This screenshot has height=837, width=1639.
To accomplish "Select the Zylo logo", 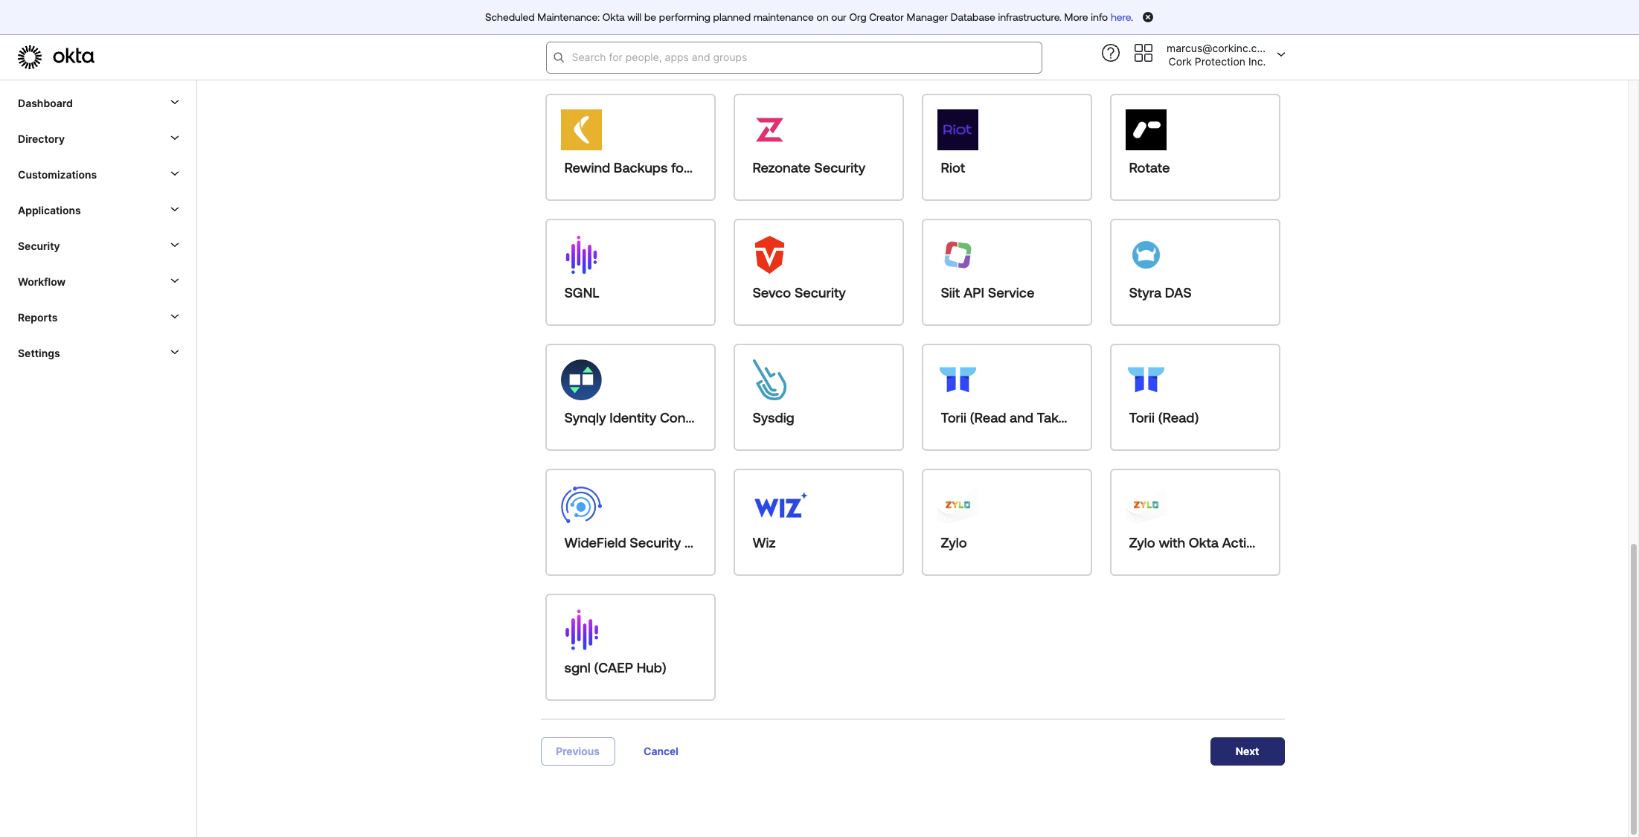I will coord(958,504).
